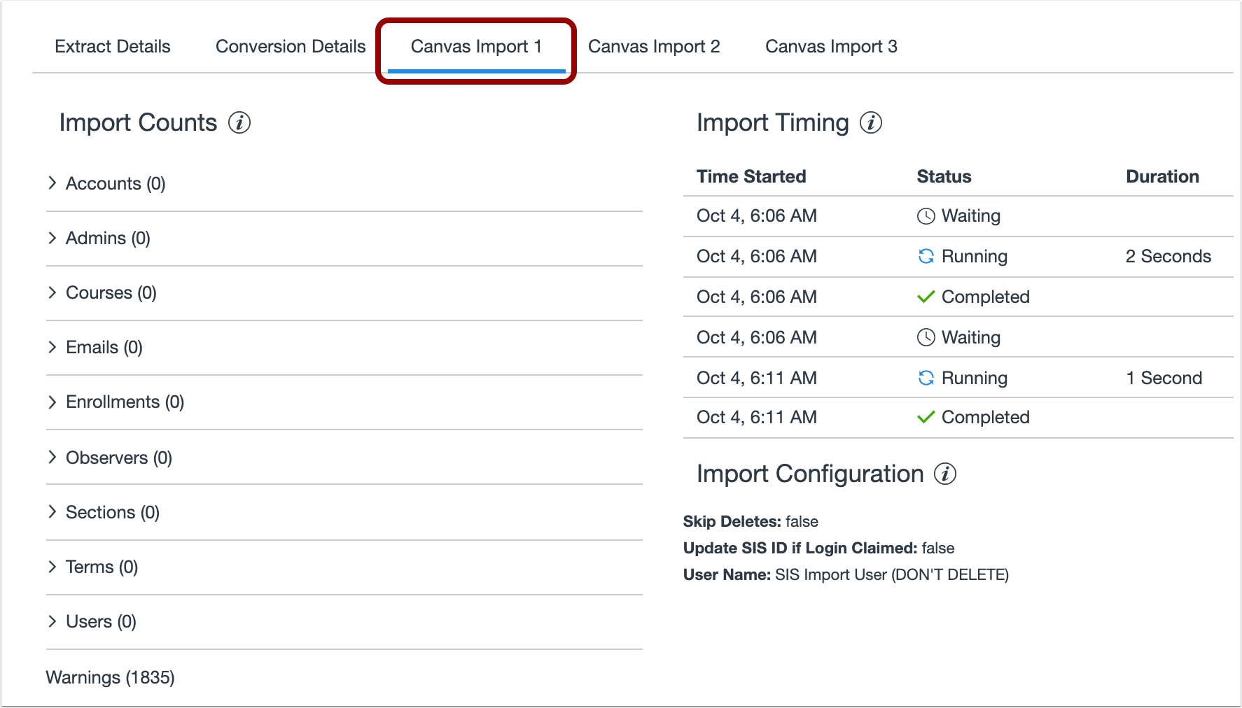Select the Canvas Import 1 tab
The width and height of the screenshot is (1242, 708).
coord(476,47)
